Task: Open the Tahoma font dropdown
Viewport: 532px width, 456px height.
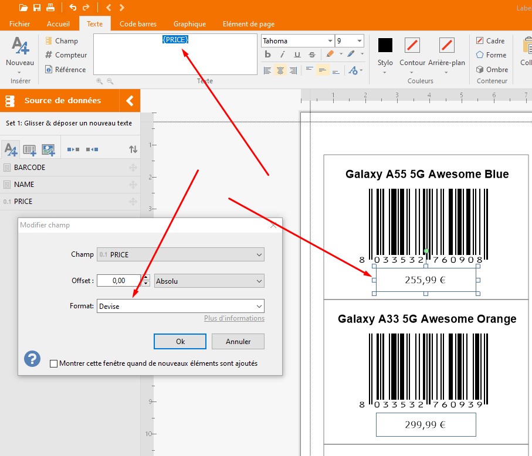Action: click(330, 41)
